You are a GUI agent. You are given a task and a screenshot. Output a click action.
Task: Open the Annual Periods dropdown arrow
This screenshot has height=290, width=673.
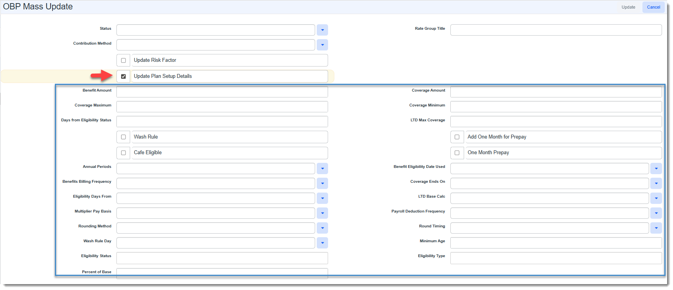click(322, 169)
